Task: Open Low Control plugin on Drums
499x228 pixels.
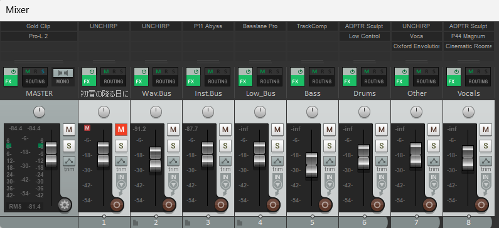Action: (365, 36)
